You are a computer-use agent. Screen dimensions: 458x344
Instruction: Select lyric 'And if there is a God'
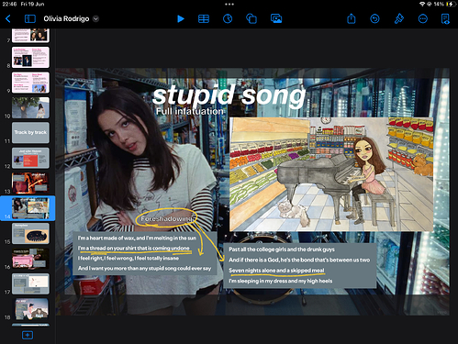(x=299, y=260)
